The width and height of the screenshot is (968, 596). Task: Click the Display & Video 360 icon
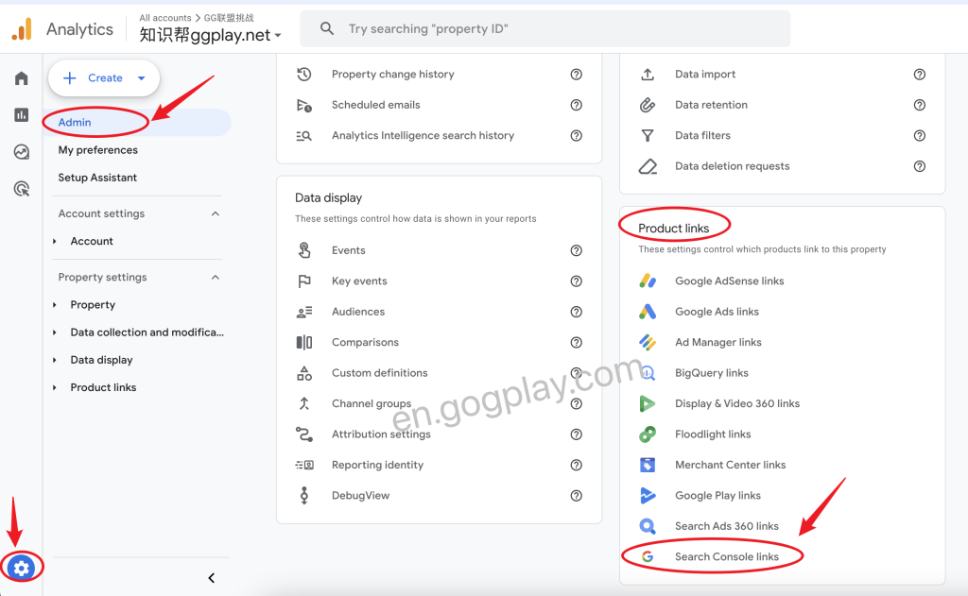648,403
